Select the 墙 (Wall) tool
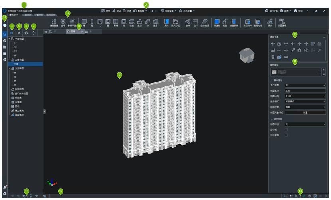The height and width of the screenshot is (200, 331). (x=84, y=22)
